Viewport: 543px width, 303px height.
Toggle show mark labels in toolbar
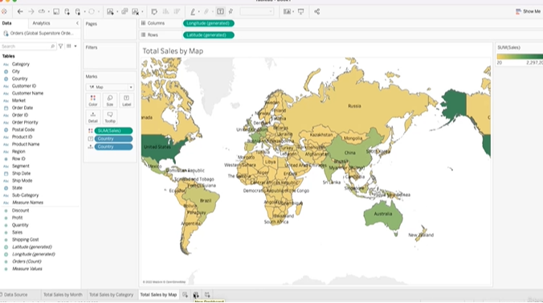[x=220, y=11]
